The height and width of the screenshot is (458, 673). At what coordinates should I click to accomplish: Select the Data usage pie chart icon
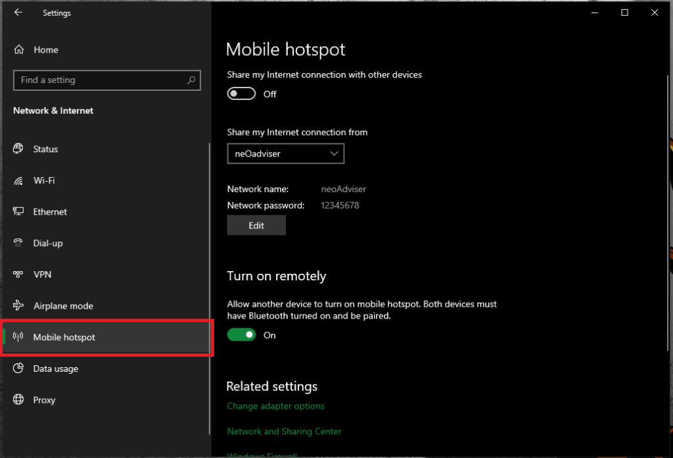pyautogui.click(x=18, y=369)
